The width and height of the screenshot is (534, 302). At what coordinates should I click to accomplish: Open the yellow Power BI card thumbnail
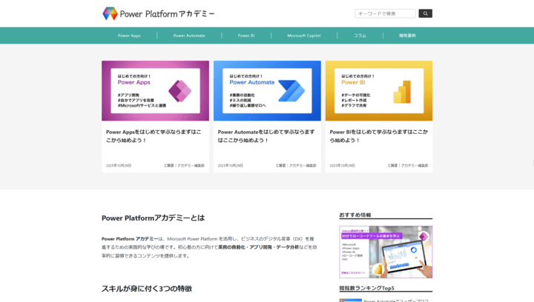coord(379,91)
